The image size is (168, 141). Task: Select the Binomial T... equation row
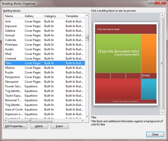pos(45,100)
